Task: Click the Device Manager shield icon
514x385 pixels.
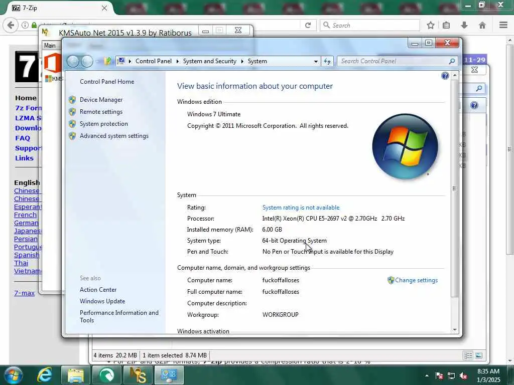Action: click(x=72, y=100)
